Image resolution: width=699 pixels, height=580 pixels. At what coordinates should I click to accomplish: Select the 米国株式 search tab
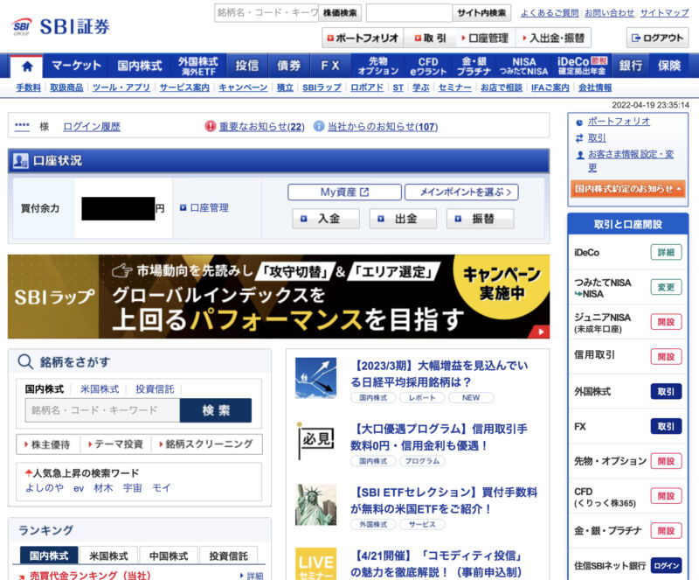click(x=100, y=389)
